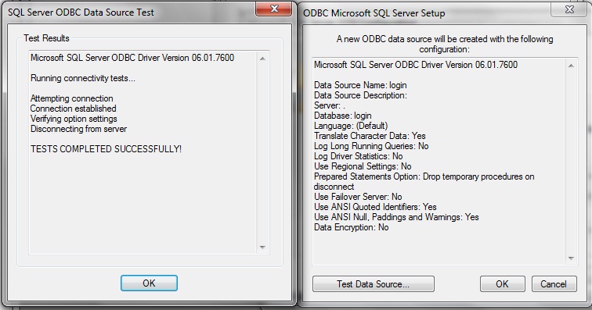The height and width of the screenshot is (310, 592).
Task: Click the 'ODBC Microsoft SQL Server Setup' title bar
Action: tap(374, 13)
